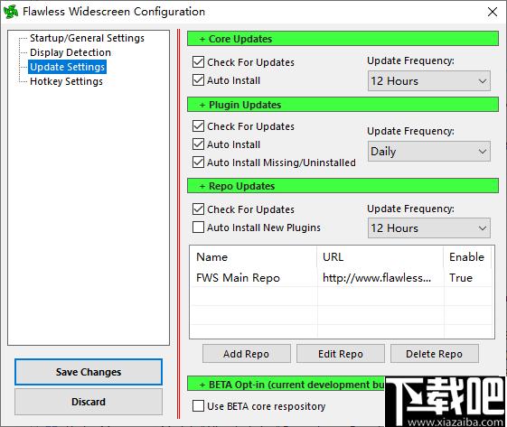507x427 pixels.
Task: Click the Enable column header
Action: click(x=467, y=256)
